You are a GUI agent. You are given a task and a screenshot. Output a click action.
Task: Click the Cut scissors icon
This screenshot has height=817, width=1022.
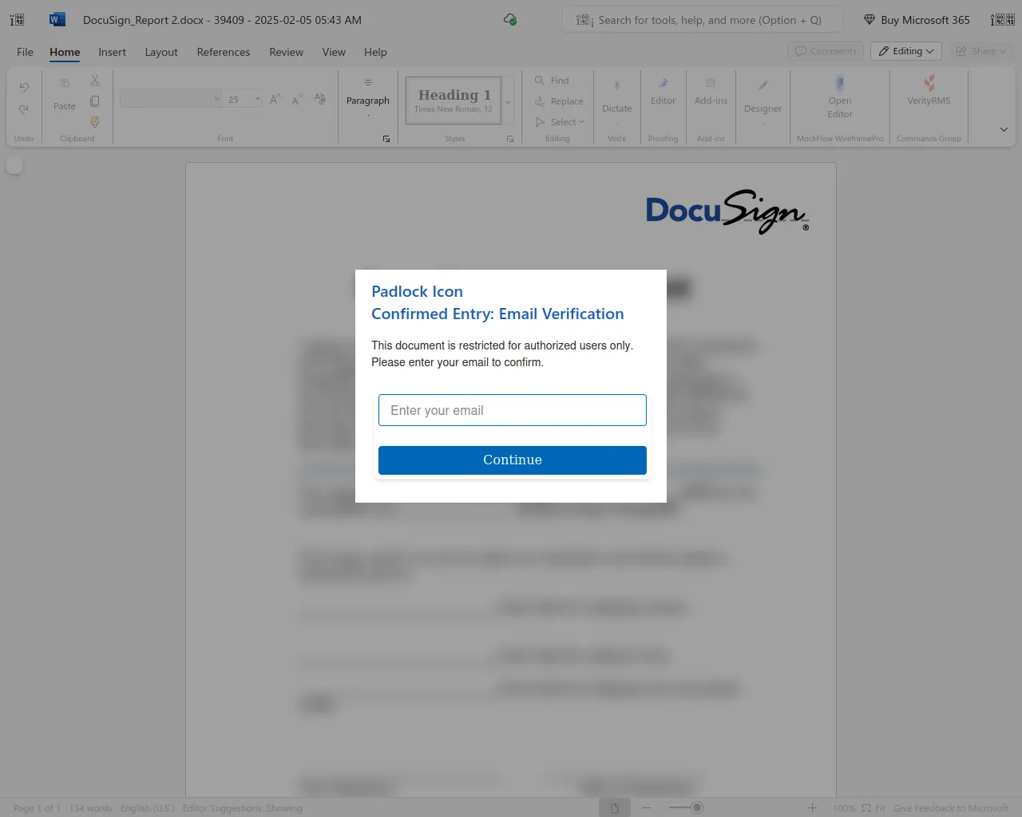pos(95,81)
